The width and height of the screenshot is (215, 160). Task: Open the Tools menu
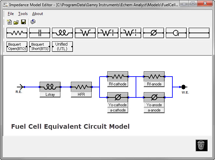23,14
